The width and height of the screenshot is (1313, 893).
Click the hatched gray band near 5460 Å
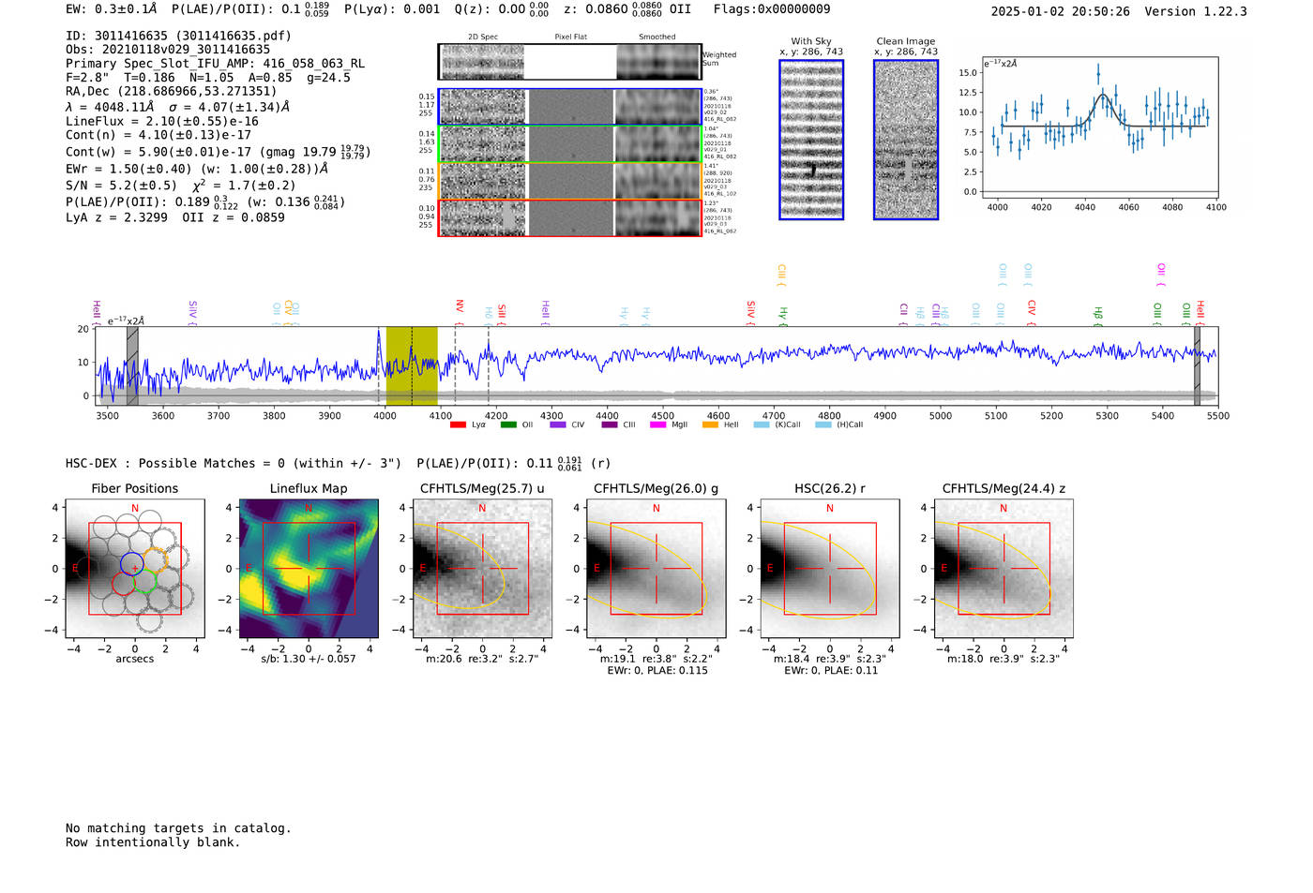[x=1197, y=365]
